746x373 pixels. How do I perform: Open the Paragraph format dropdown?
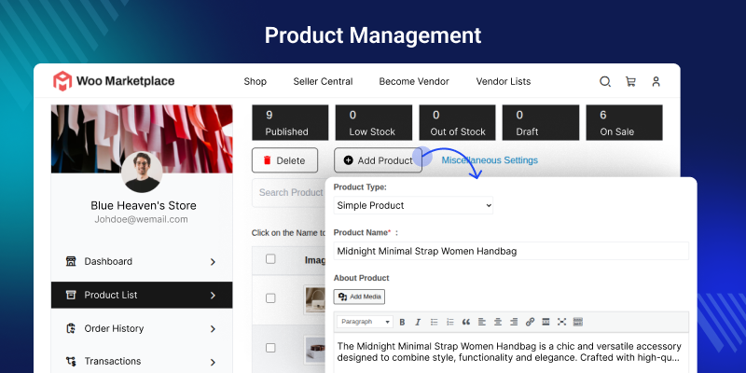(365, 322)
